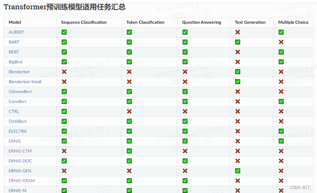Open the BART model link
Screen dimensions: 317x193
(14, 42)
